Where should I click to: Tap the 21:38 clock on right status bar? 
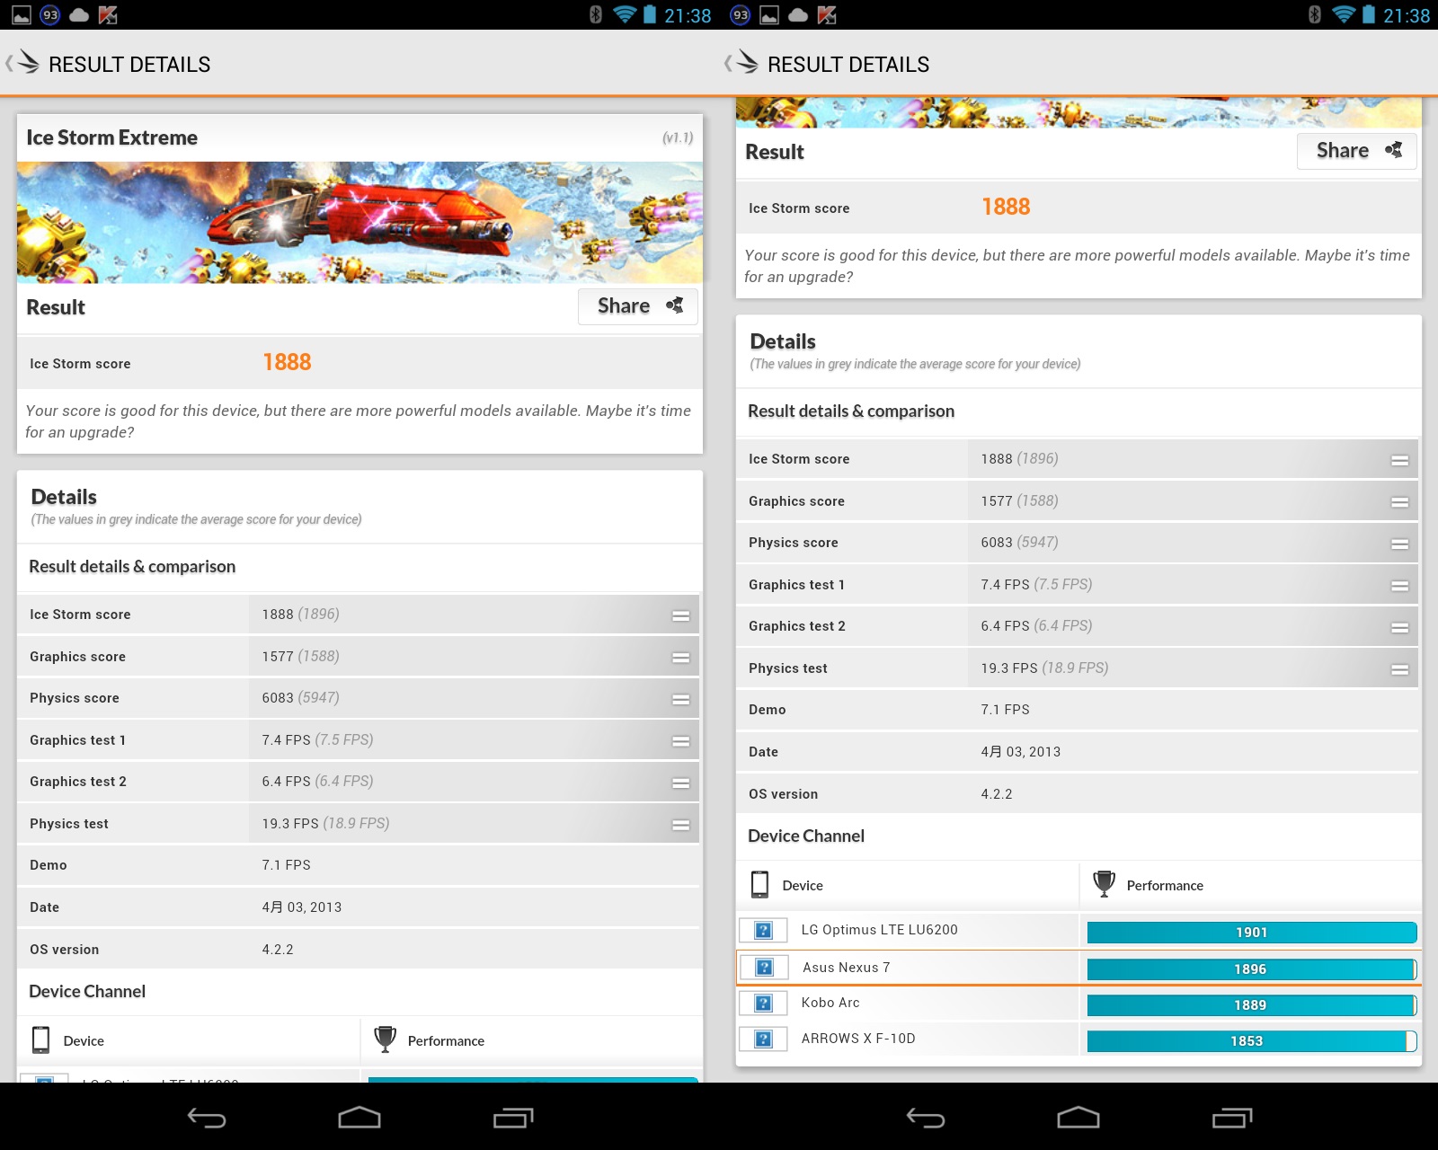coord(1407,15)
